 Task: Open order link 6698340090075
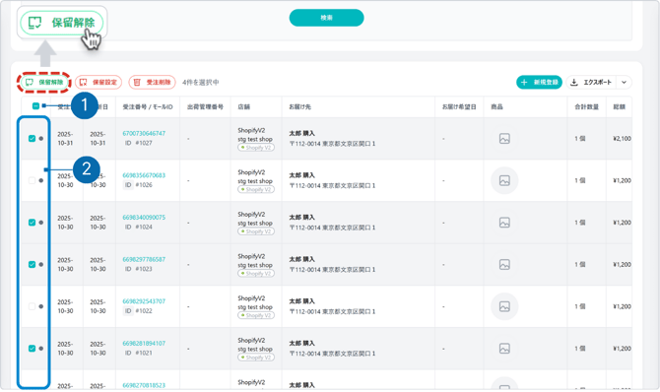[144, 218]
